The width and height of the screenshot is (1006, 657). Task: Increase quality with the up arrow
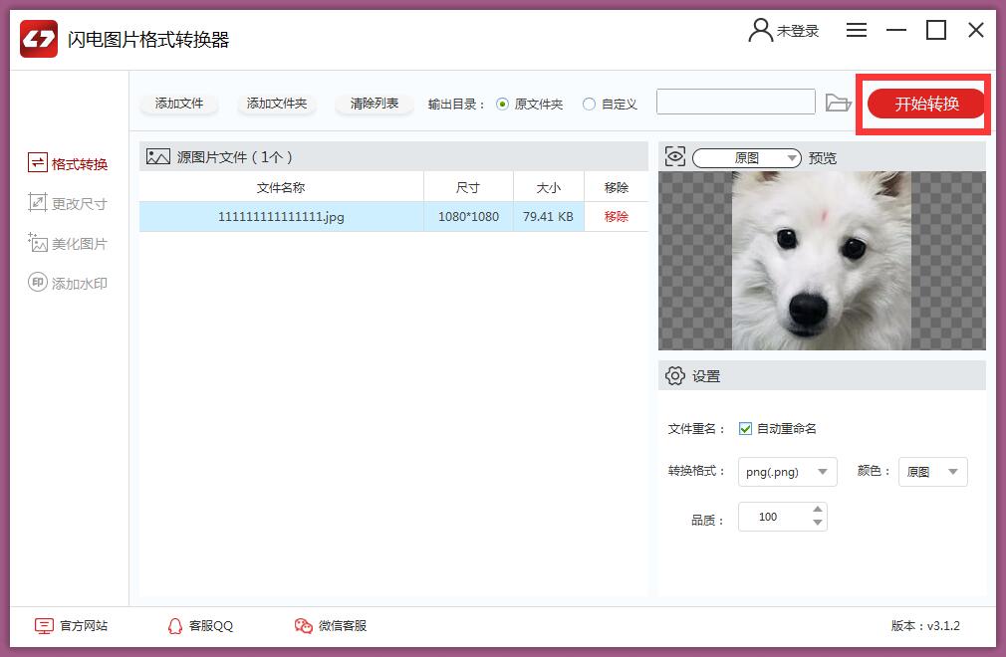point(817,510)
